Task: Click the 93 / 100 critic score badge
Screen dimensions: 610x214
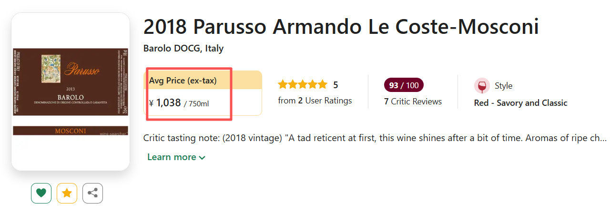Action: 404,85
